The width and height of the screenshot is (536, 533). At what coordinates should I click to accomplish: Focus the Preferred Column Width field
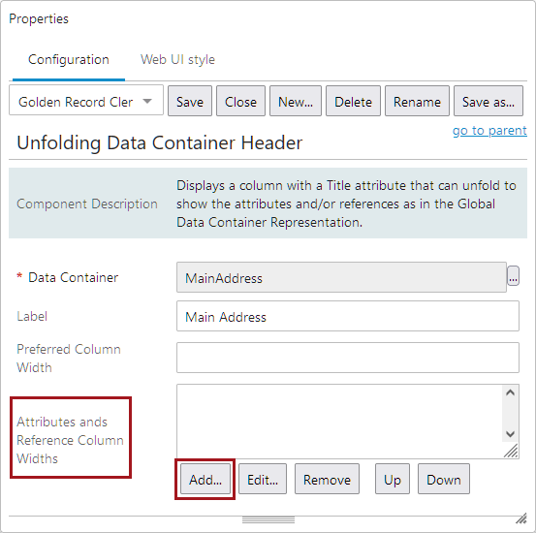348,358
